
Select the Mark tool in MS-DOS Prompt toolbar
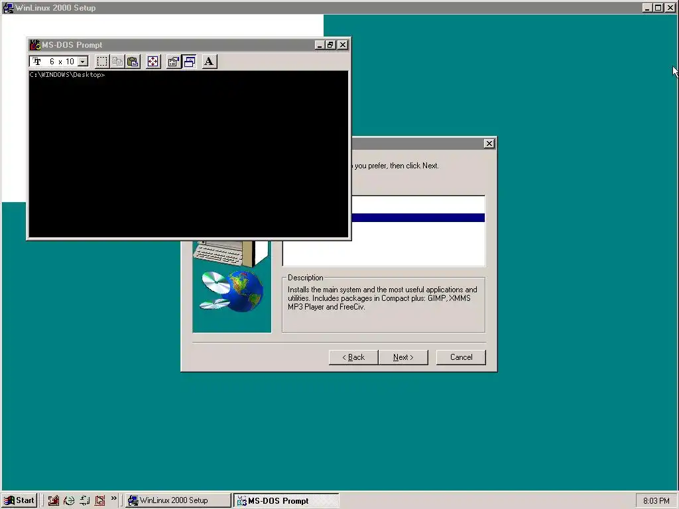point(101,62)
